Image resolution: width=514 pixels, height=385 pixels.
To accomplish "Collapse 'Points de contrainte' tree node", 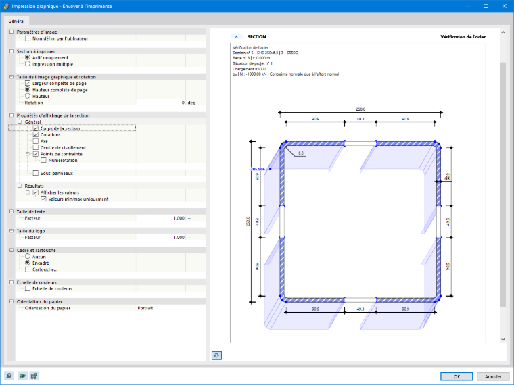I will (28, 154).
